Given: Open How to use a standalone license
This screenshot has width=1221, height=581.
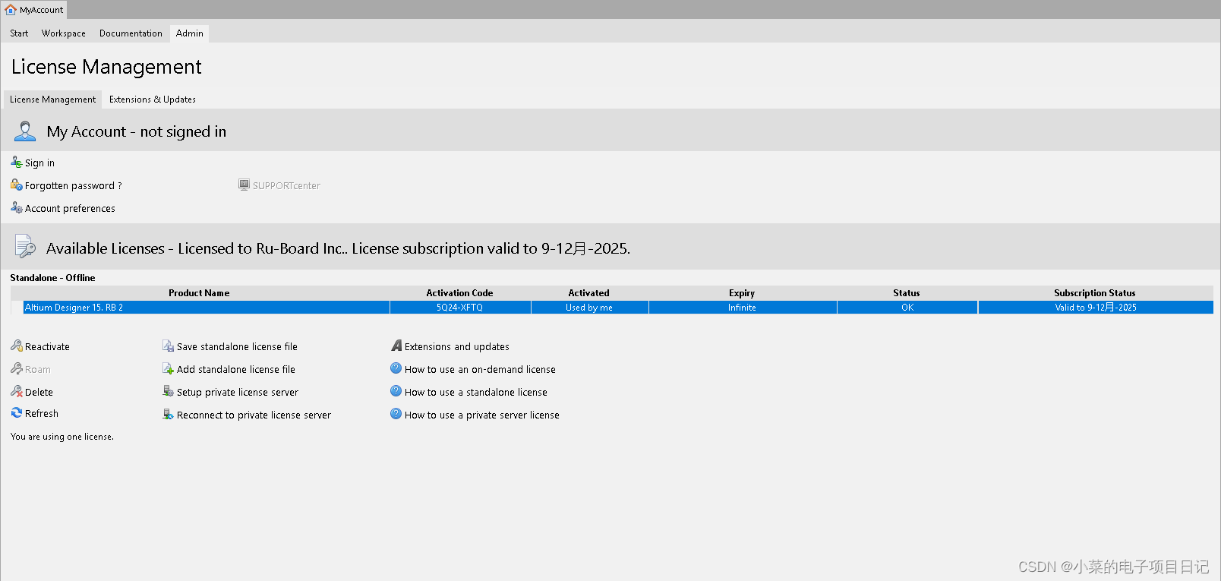Looking at the screenshot, I should click(x=475, y=393).
